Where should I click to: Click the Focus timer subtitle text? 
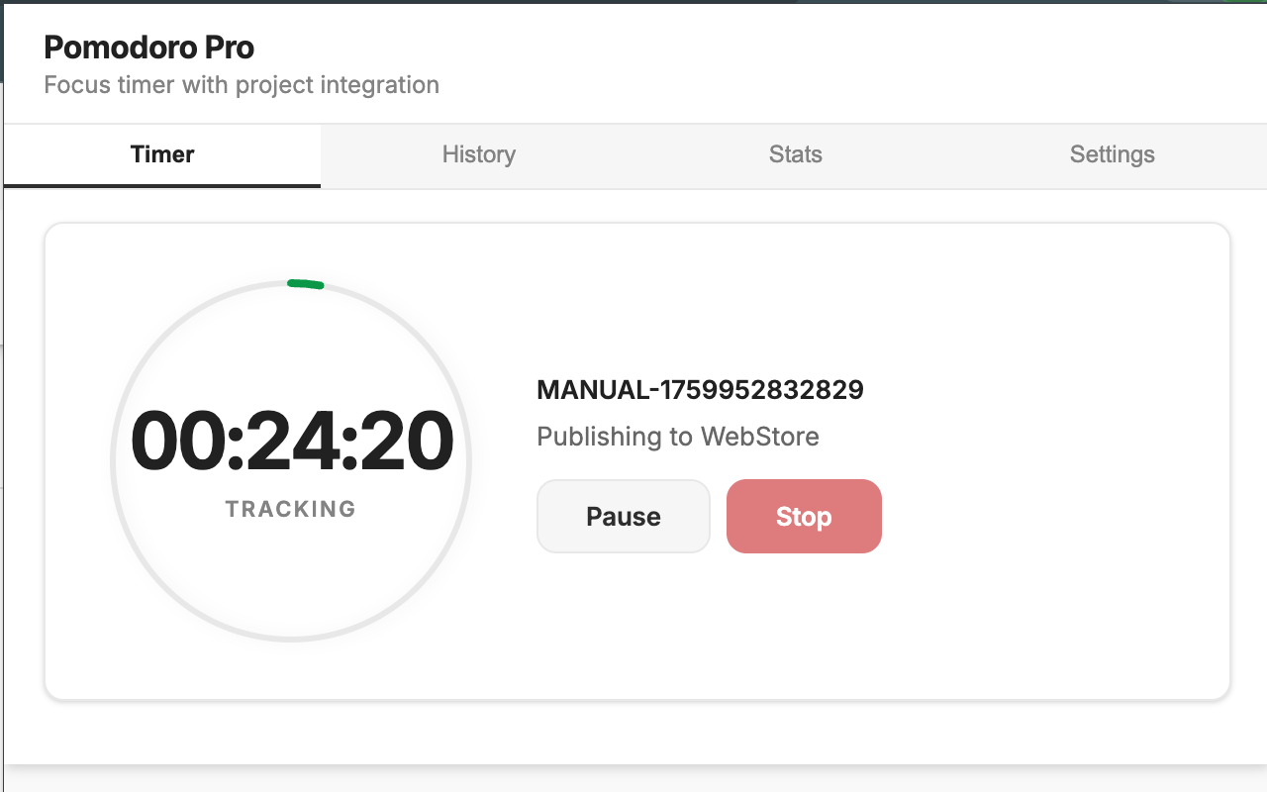(x=241, y=85)
